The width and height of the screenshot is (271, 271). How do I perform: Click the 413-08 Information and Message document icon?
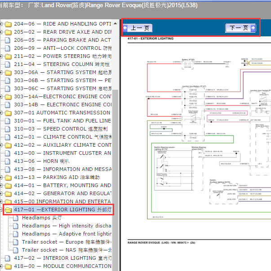coord(8,170)
